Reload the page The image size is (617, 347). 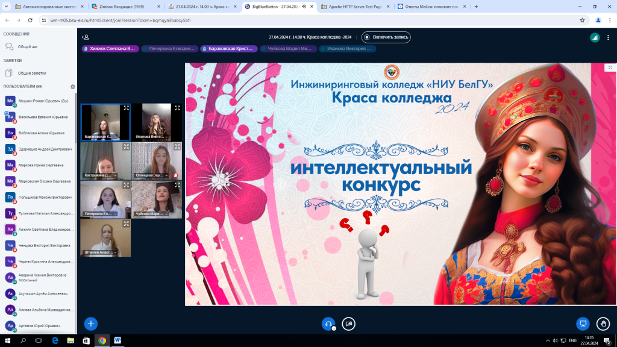pyautogui.click(x=30, y=20)
